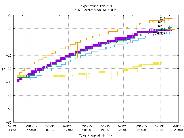Click the ELS legend label
This screenshot has height=138, width=184.
pyautogui.click(x=162, y=18)
